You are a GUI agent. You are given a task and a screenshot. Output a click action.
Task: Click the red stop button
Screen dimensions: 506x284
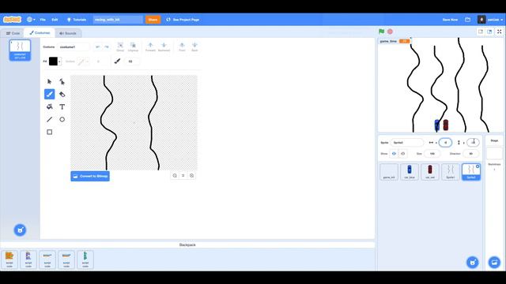point(390,32)
